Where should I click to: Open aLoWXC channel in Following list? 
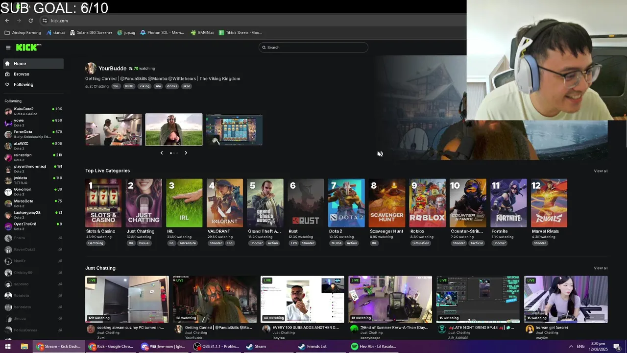(33, 146)
